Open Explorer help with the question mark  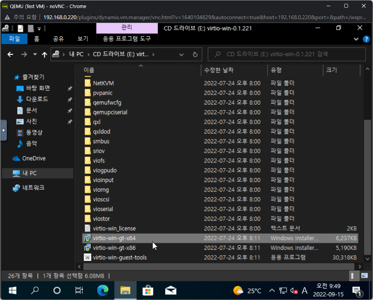[366, 39]
